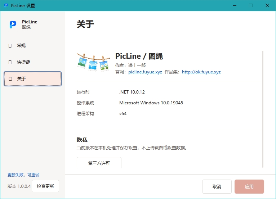Screen dimensions: 276x199
Task: Click the runtime value .NET 10.0.12
Action: coord(132,92)
